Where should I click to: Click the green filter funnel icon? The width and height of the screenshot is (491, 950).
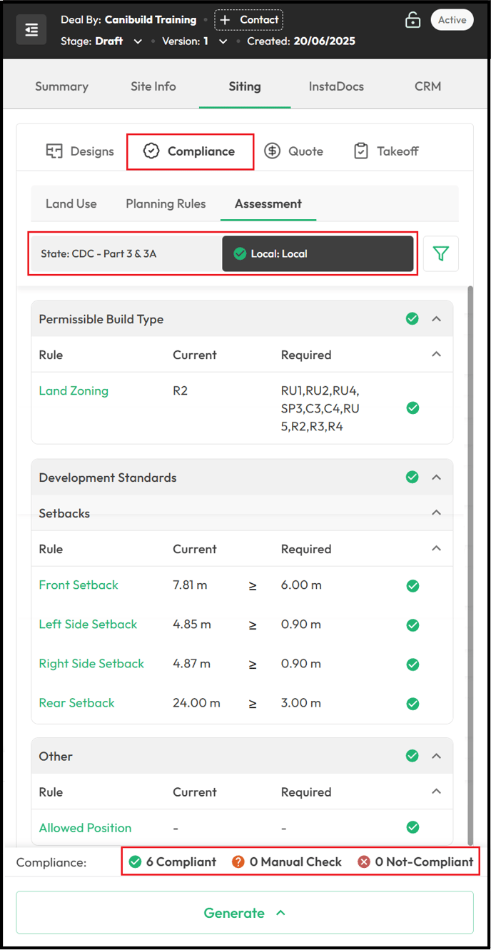(x=441, y=253)
